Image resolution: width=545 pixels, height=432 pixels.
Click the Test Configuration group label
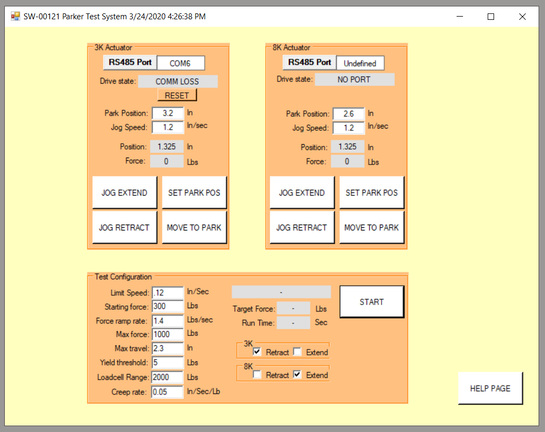tap(123, 277)
